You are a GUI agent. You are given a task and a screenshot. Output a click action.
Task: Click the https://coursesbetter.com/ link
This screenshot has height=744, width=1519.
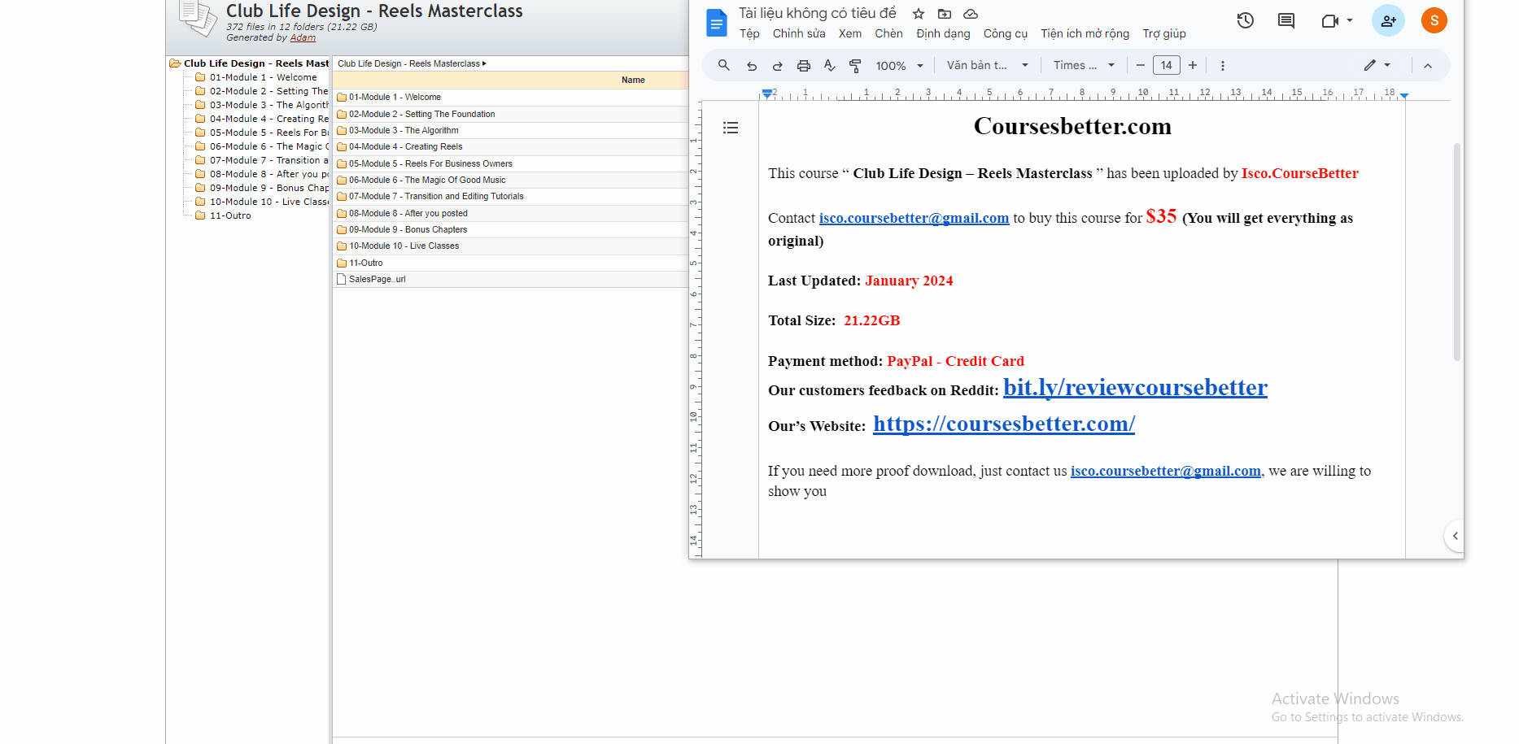pos(1003,424)
